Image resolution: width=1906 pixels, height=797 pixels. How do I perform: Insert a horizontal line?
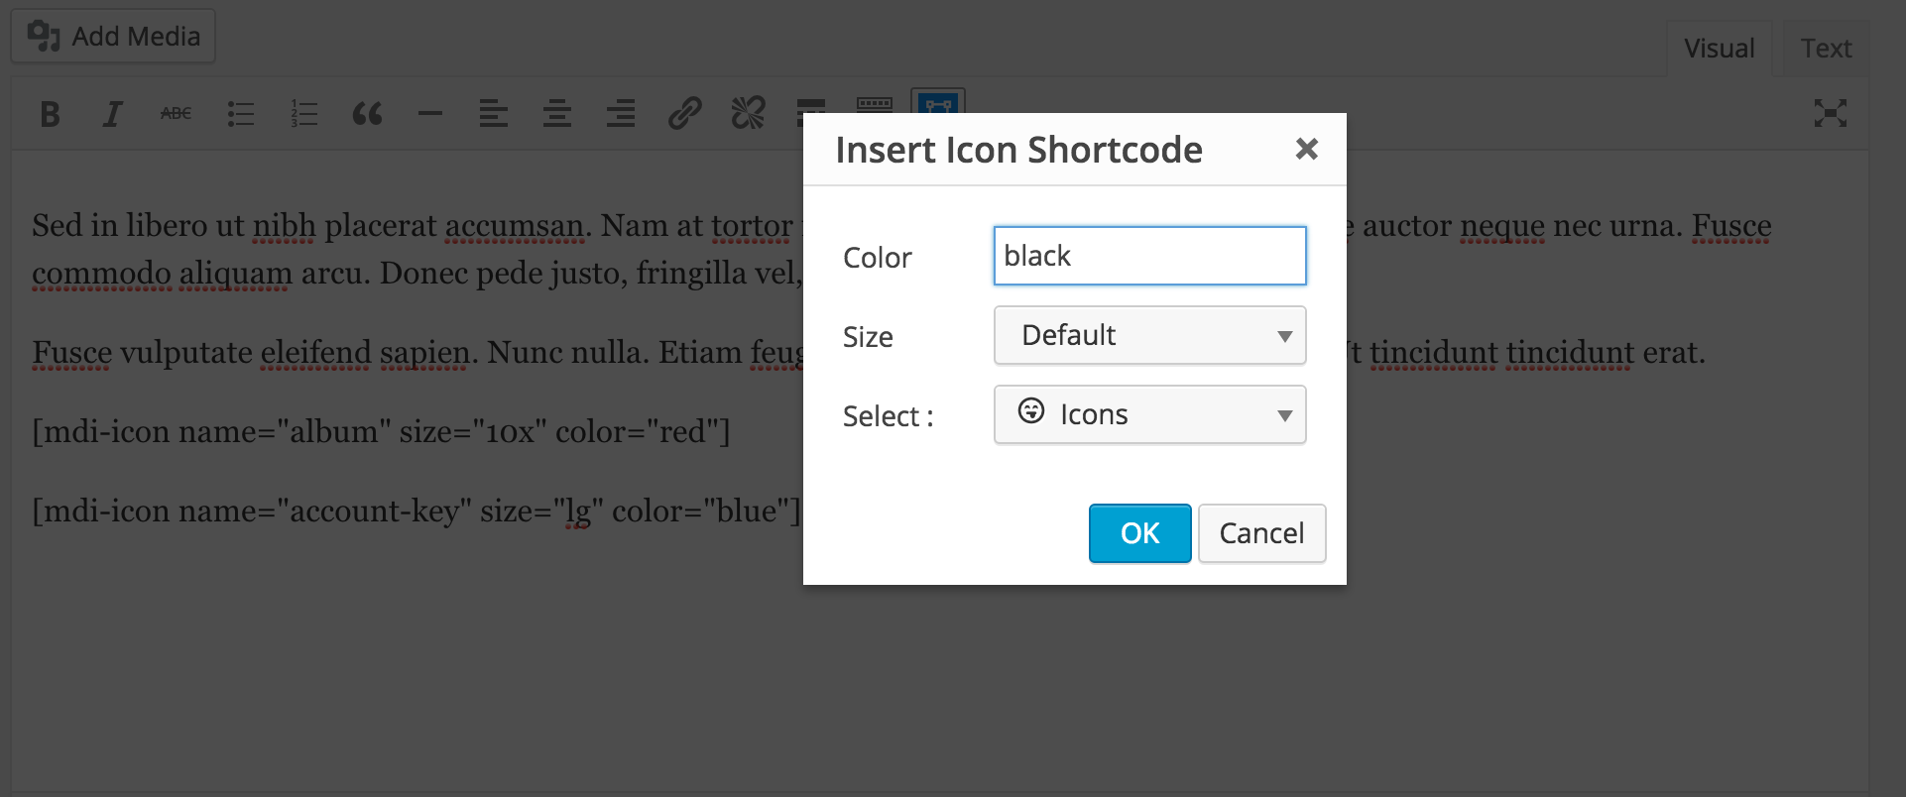[430, 114]
